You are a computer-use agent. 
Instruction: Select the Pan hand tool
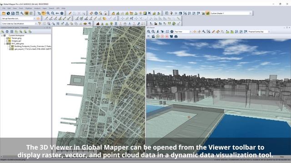44,13
